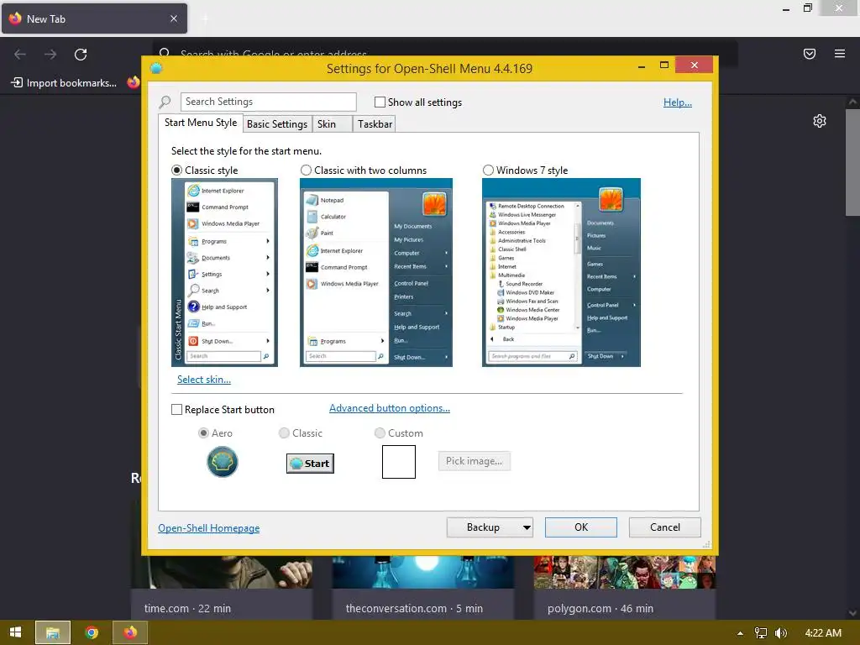Screen dimensions: 860x645
Task: Click Import bookmarks in Firefox toolbar
Action: click(x=64, y=83)
